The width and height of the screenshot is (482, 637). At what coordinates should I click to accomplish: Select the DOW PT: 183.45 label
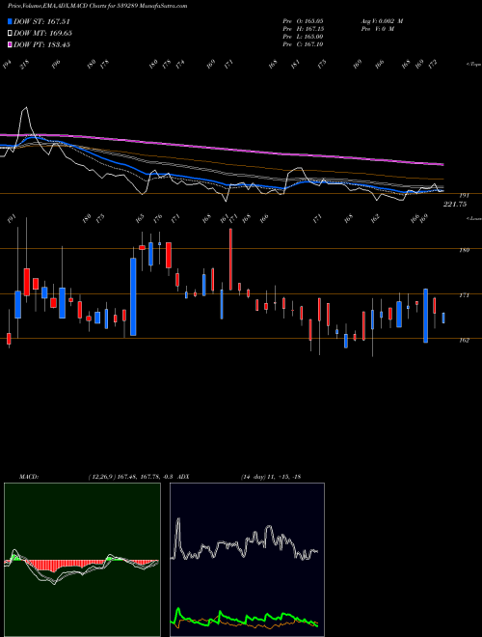pyautogui.click(x=42, y=44)
